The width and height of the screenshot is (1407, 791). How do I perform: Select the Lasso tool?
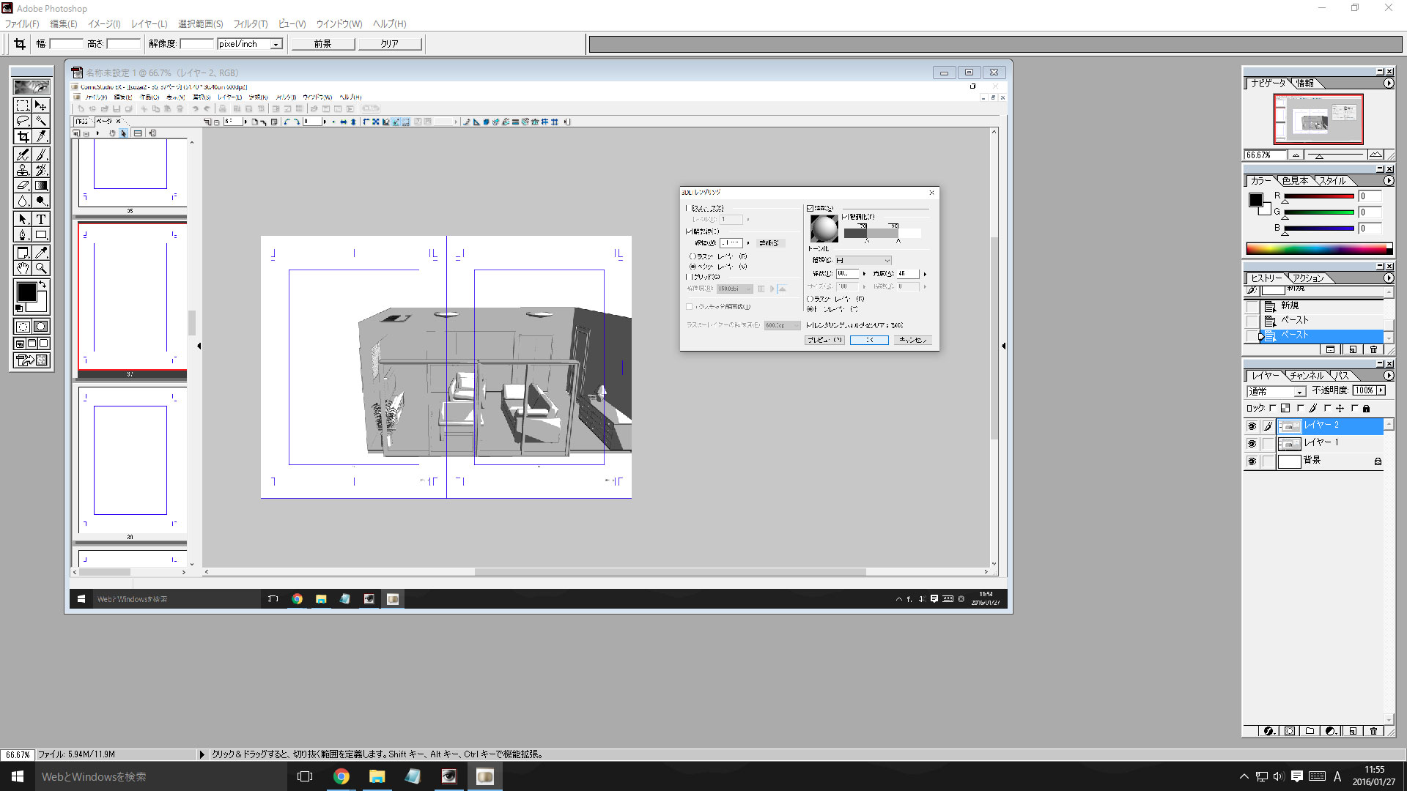pos(23,122)
